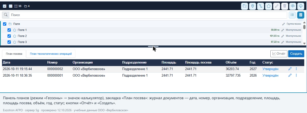Select the Поле 3 tree row name
This screenshot has width=307, height=113.
(22, 42)
